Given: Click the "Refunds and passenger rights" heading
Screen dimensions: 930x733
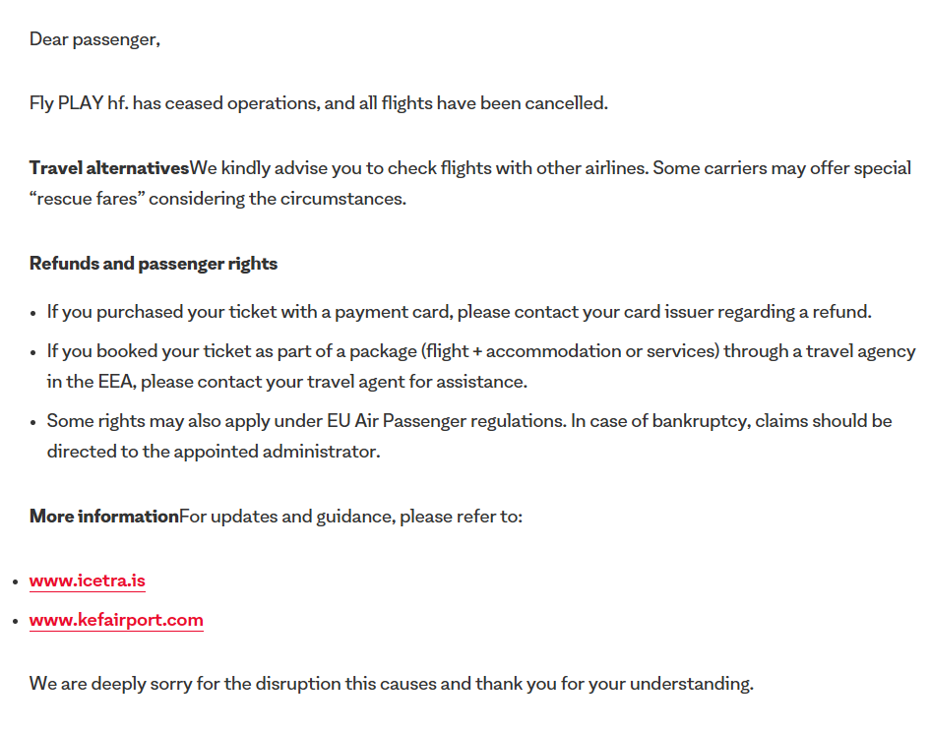Looking at the screenshot, I should pyautogui.click(x=154, y=264).
